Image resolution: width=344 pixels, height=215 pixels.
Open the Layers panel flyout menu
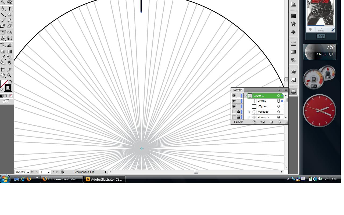pyautogui.click(x=285, y=90)
